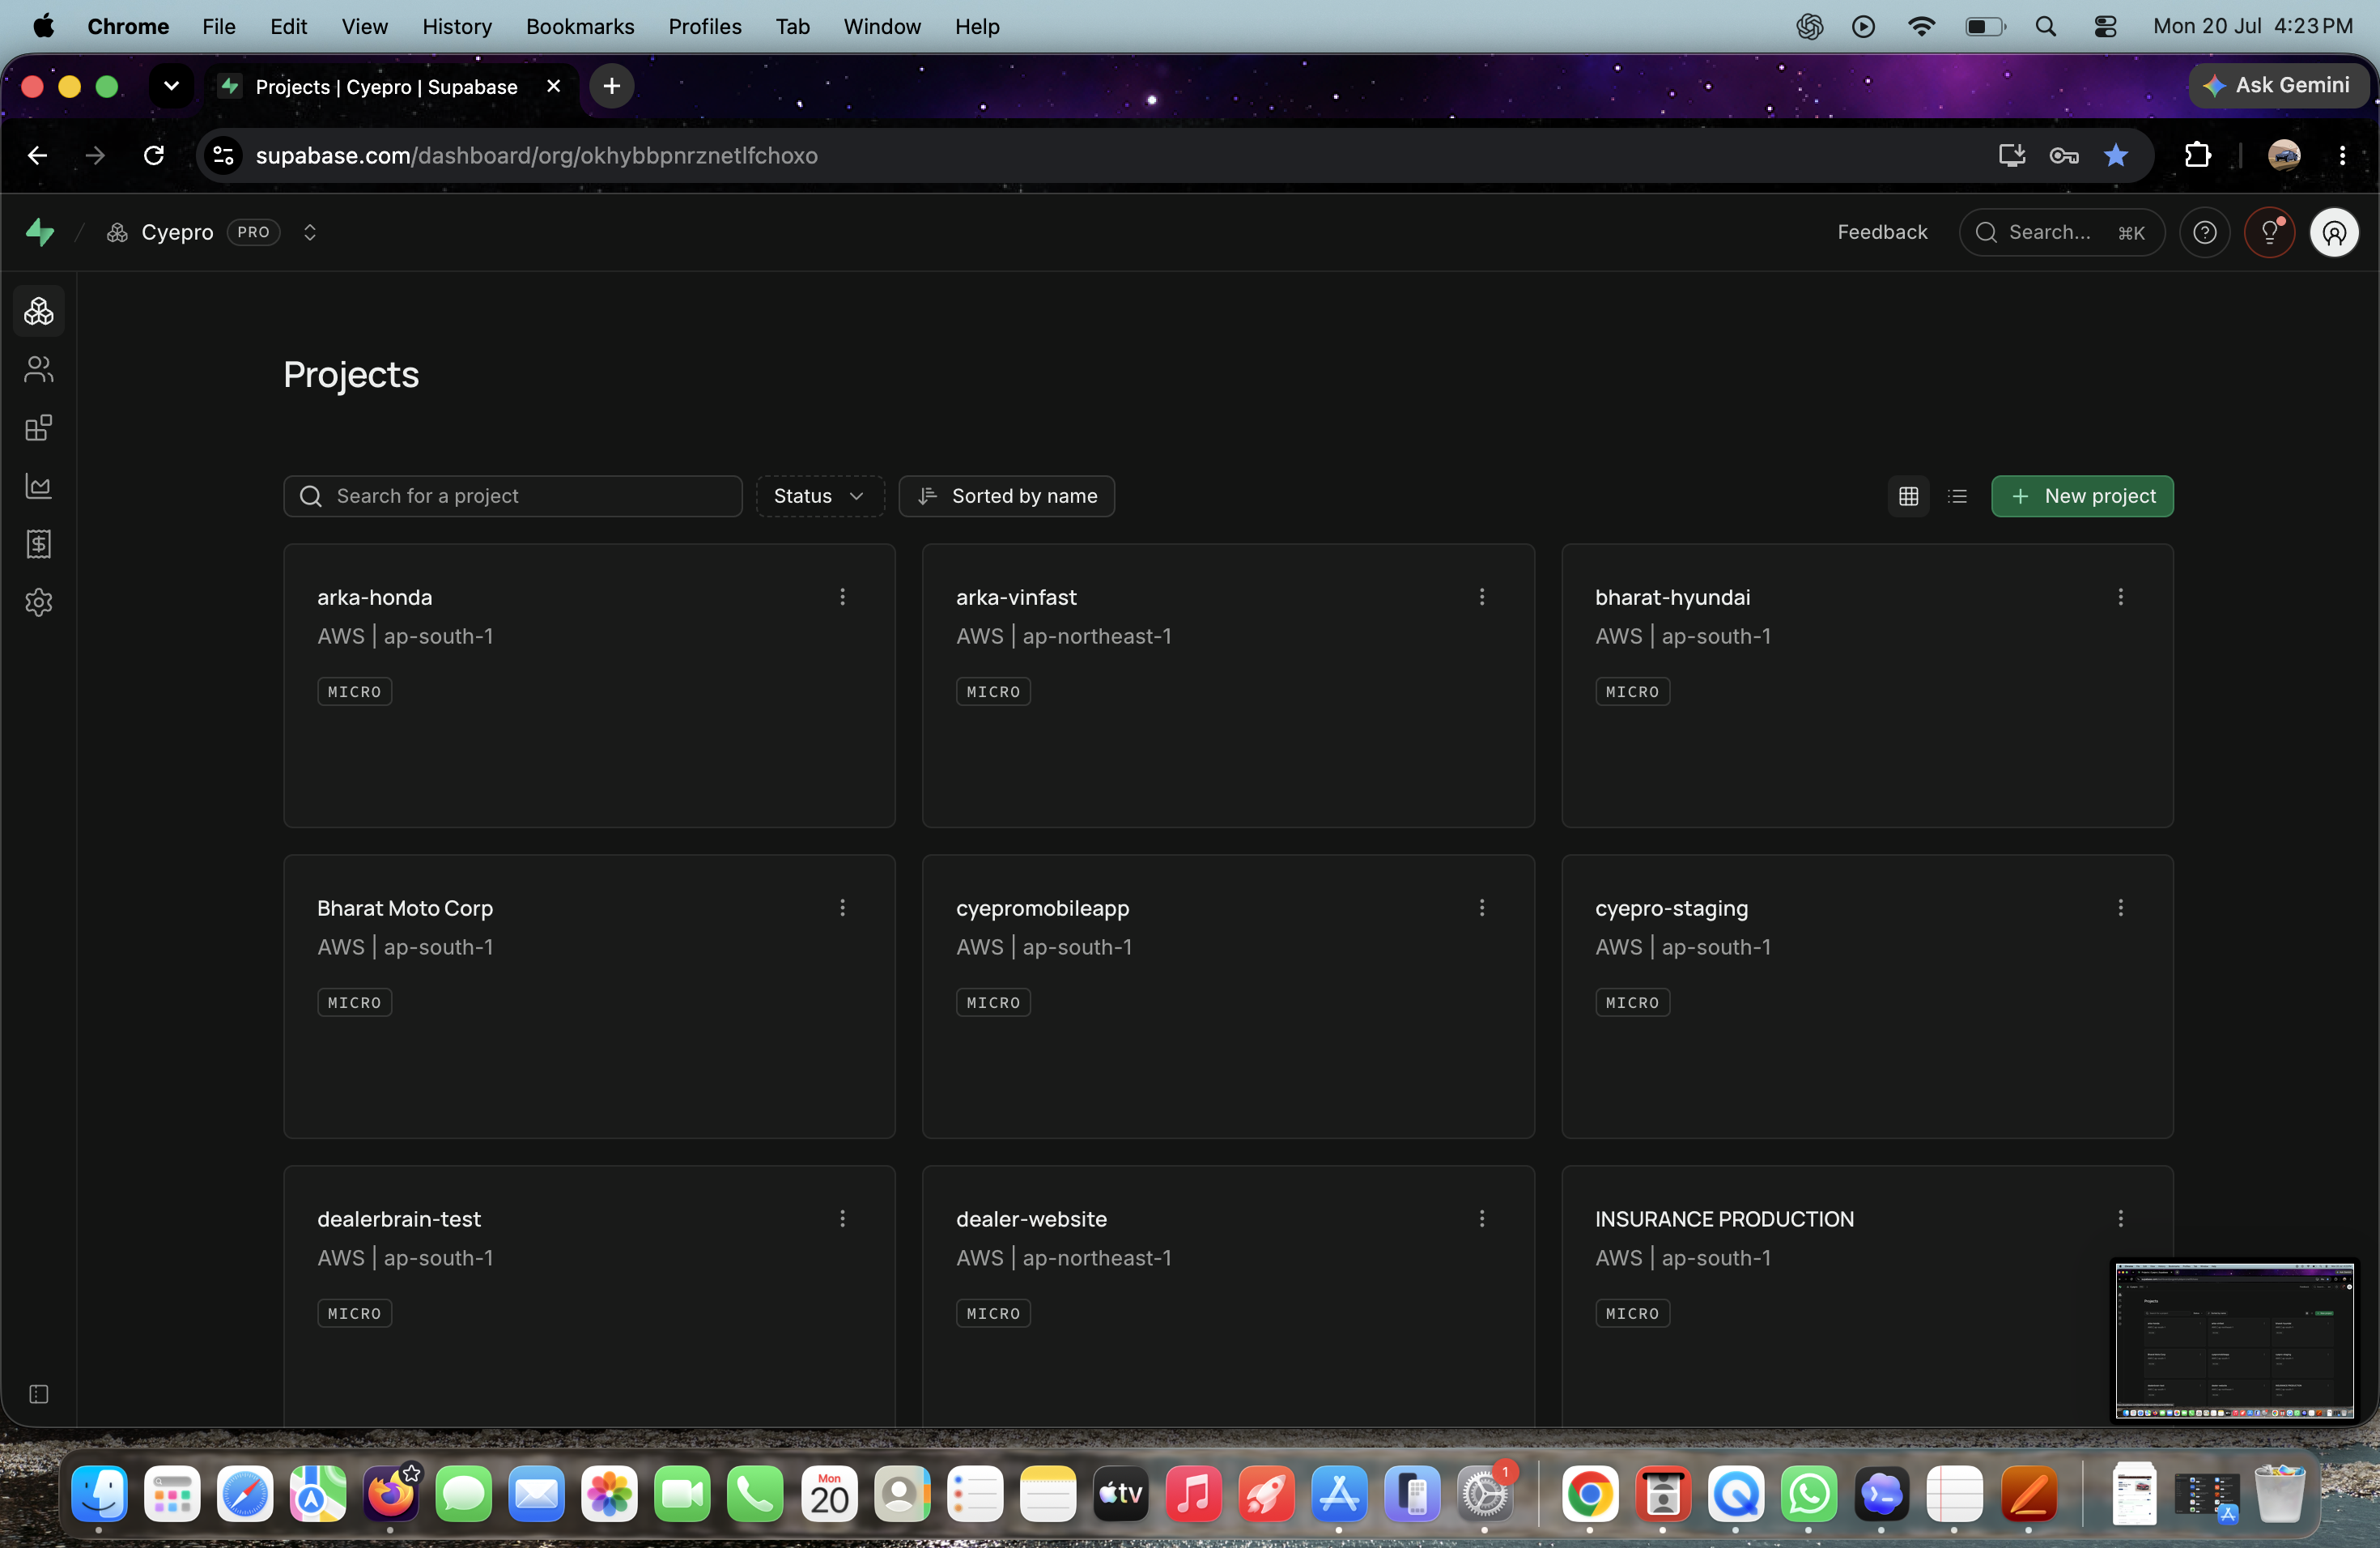This screenshot has width=2380, height=1548.
Task: Open the lightbulb advisor notifications icon
Action: (x=2269, y=232)
